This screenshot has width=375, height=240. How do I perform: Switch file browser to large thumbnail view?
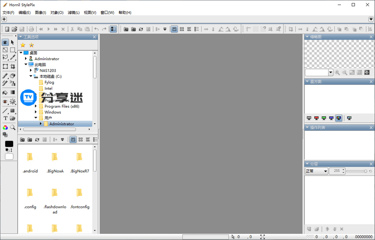tap(73, 139)
